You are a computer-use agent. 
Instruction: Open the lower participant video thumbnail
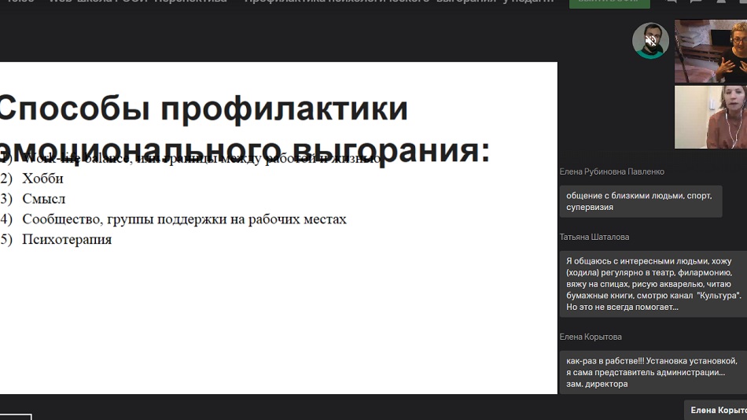(x=711, y=117)
